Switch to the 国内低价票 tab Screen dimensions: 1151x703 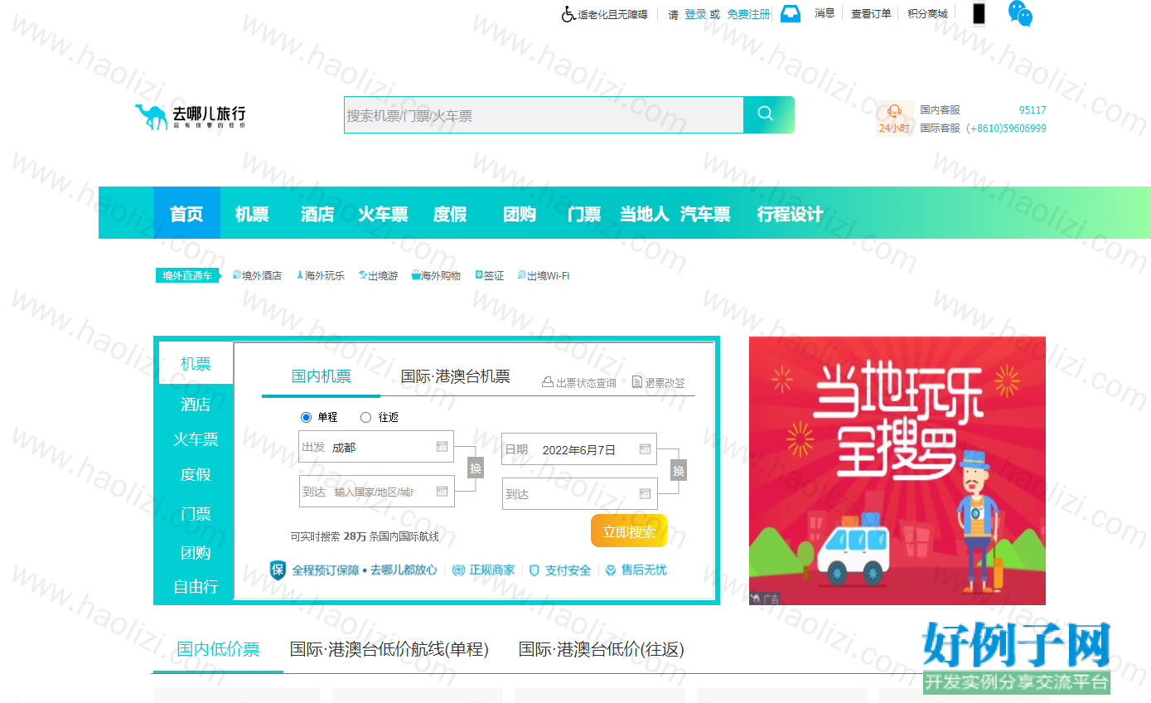[x=218, y=649]
